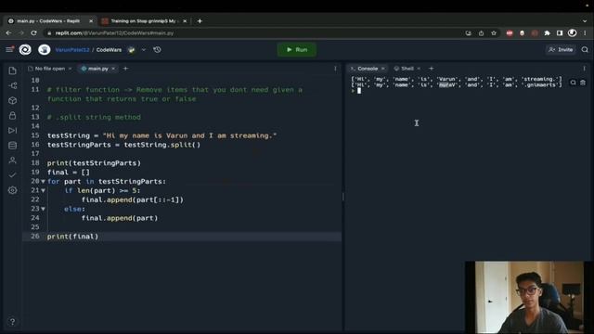Viewport: 594px width, 334px height.
Task: Click the testString assignment on line 15
Action: pyautogui.click(x=161, y=135)
